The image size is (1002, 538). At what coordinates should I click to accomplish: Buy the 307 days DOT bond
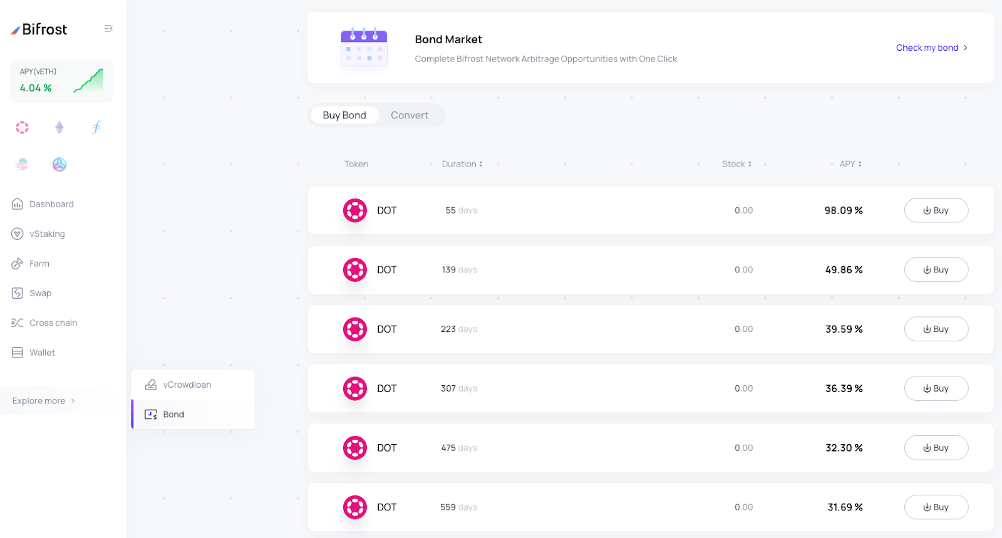(936, 388)
